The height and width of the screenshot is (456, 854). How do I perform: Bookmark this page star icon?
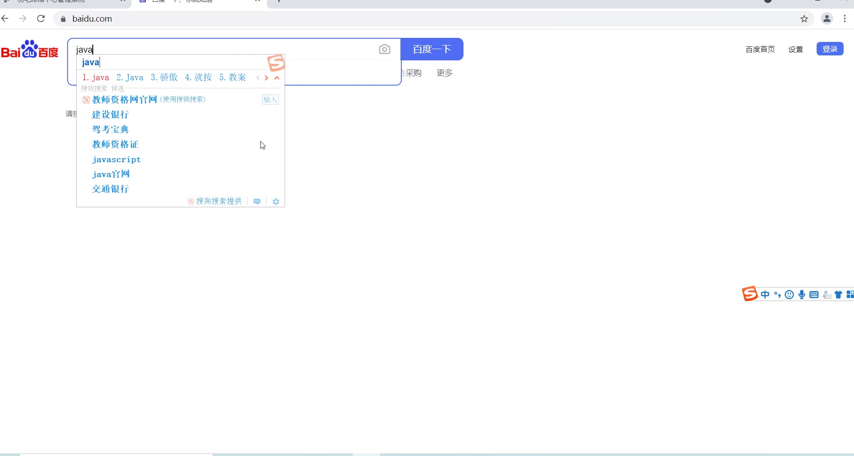804,18
